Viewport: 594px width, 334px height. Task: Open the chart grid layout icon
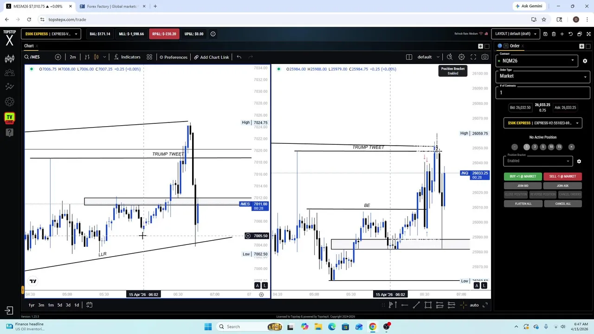(149, 57)
